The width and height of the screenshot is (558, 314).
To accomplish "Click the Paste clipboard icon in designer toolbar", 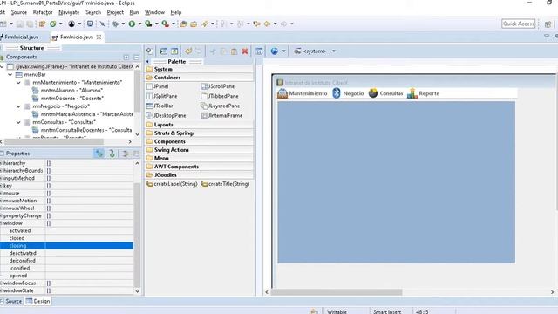I will tap(234, 51).
